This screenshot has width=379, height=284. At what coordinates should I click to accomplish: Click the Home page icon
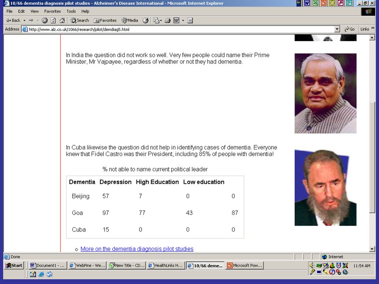pyautogui.click(x=62, y=21)
